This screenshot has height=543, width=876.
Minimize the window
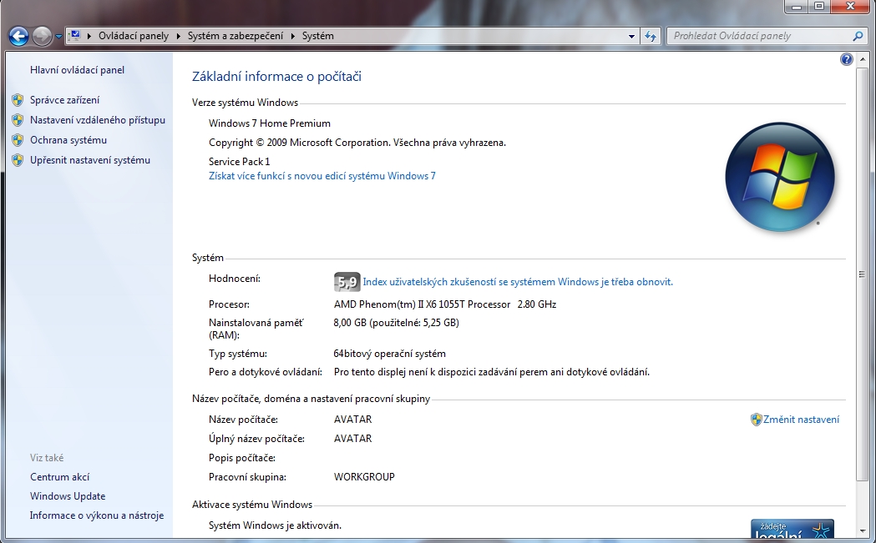point(797,6)
